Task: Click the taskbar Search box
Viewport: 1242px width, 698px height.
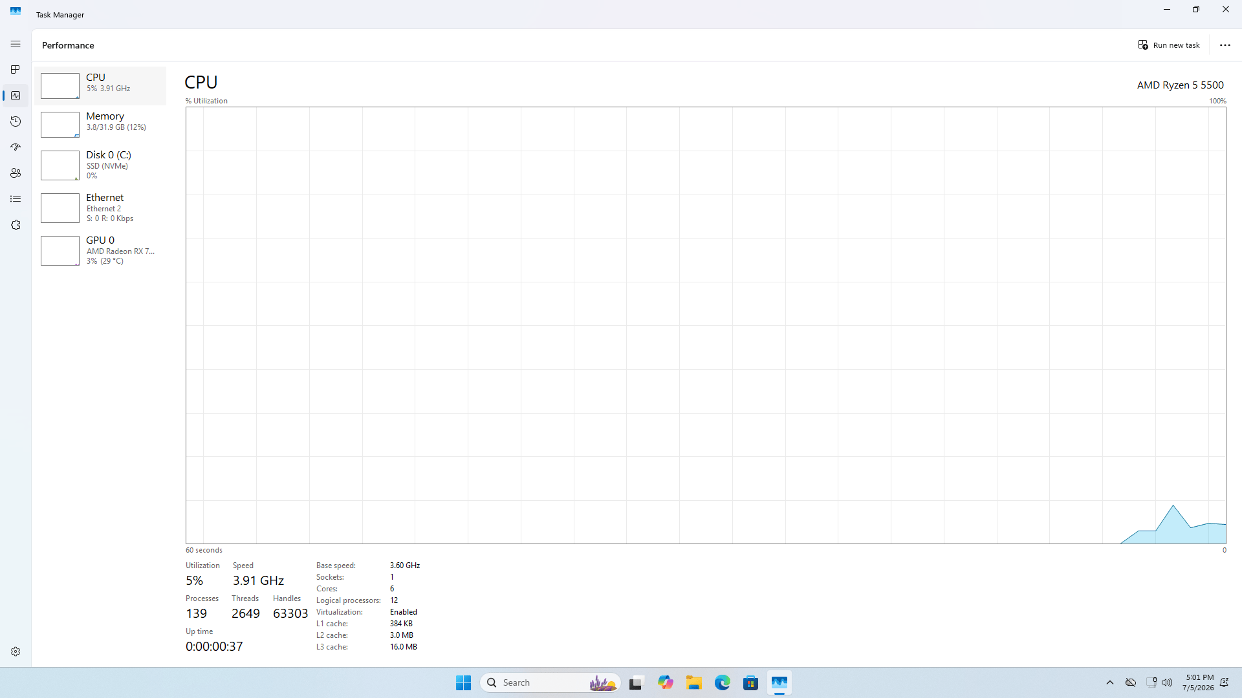Action: click(x=550, y=682)
